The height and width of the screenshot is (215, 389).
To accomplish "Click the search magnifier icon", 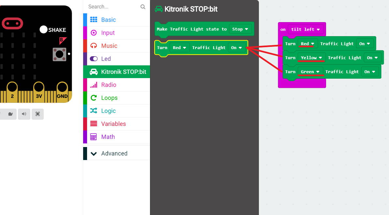I will pos(142,7).
